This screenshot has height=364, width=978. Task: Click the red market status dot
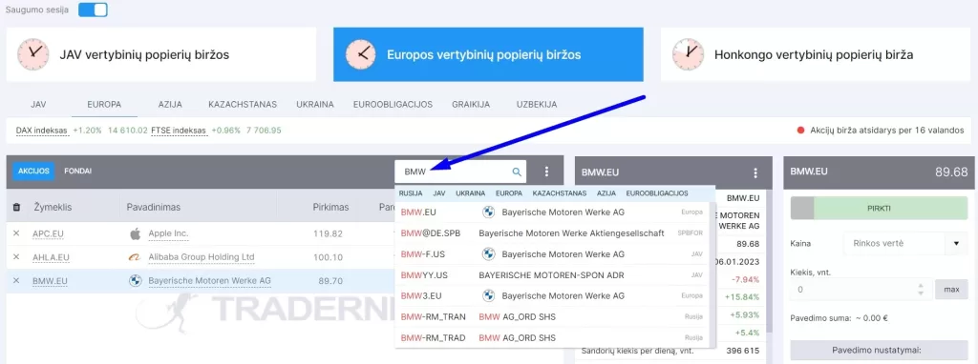[800, 131]
